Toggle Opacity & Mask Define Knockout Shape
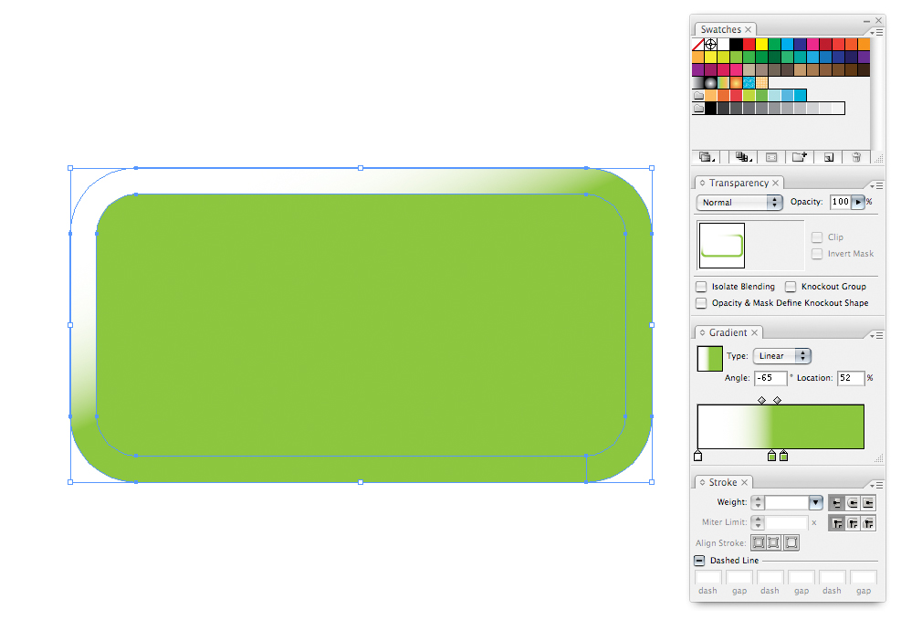 (x=701, y=303)
